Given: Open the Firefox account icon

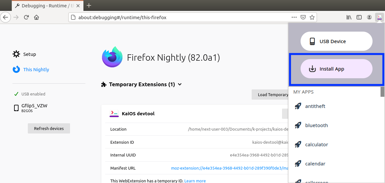Looking at the screenshot, I should (369, 17).
